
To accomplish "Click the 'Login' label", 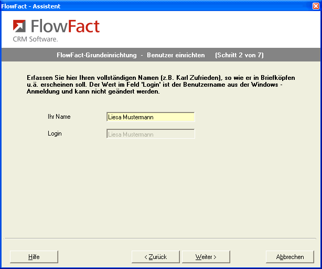I will [55, 133].
